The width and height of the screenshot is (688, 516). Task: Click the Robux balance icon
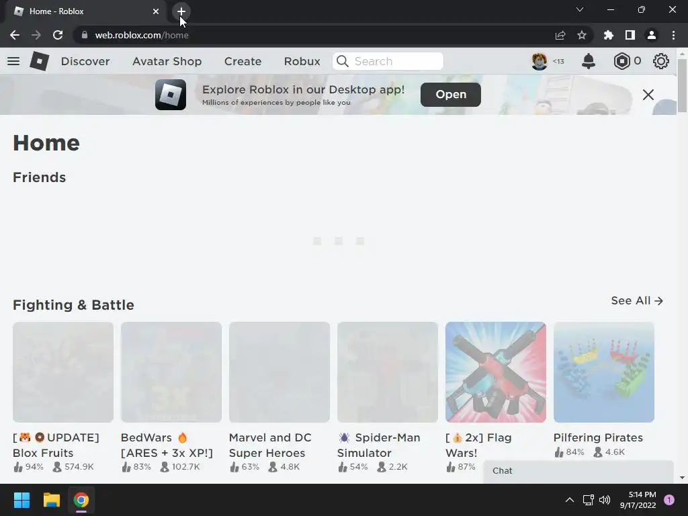pos(621,61)
